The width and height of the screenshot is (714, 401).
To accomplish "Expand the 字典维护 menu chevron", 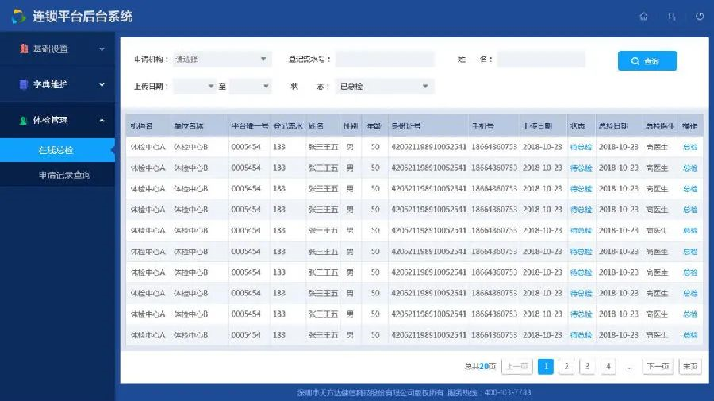I will 102,84.
